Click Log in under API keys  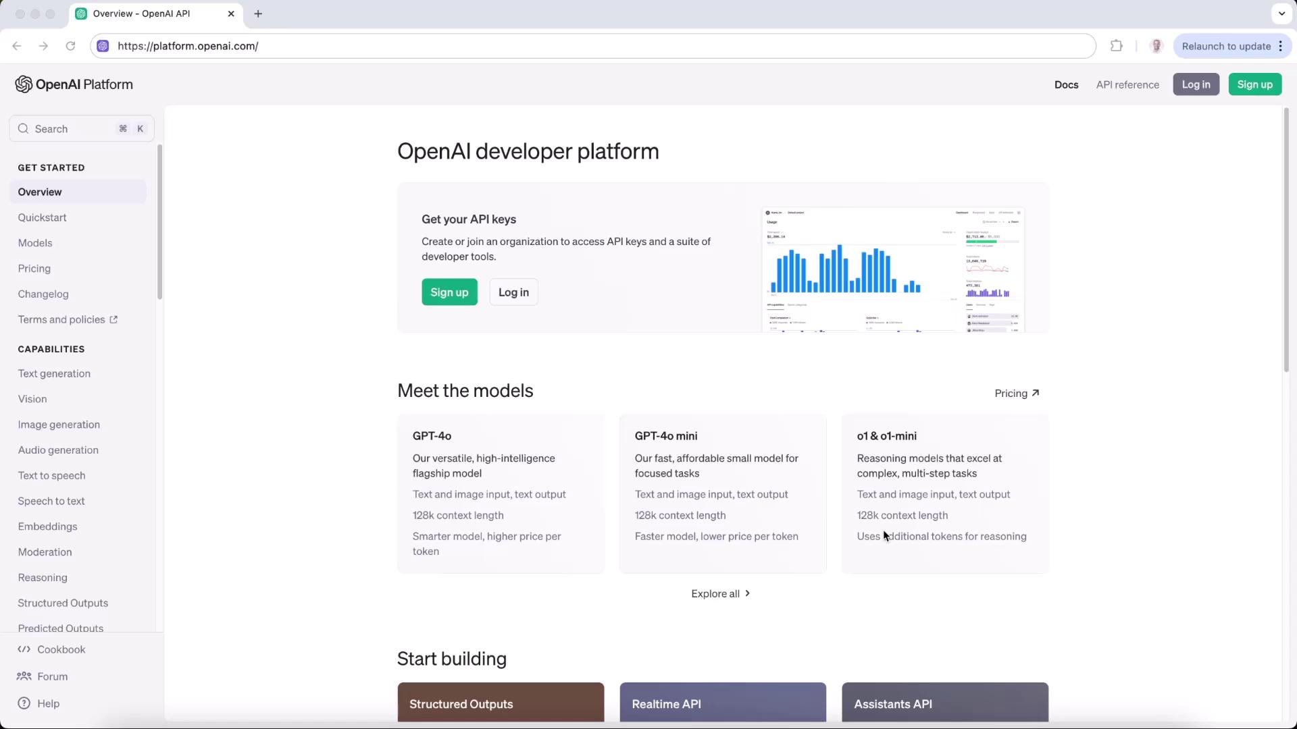[513, 292]
